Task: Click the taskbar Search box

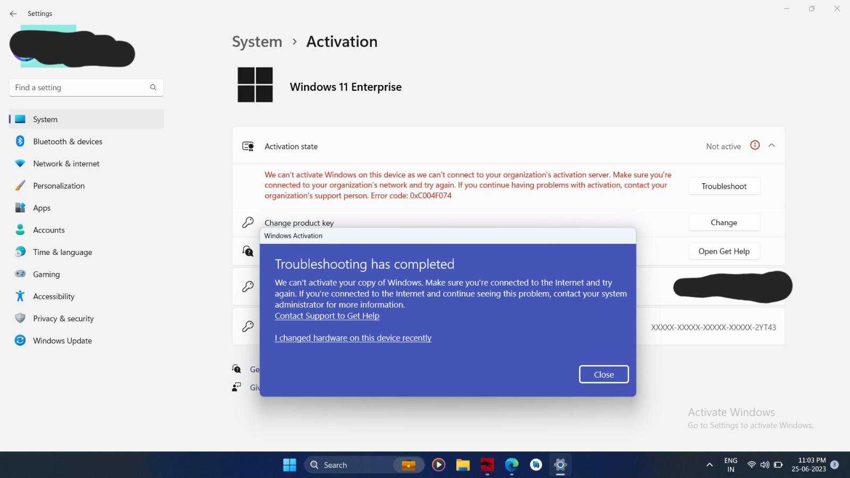Action: [364, 465]
